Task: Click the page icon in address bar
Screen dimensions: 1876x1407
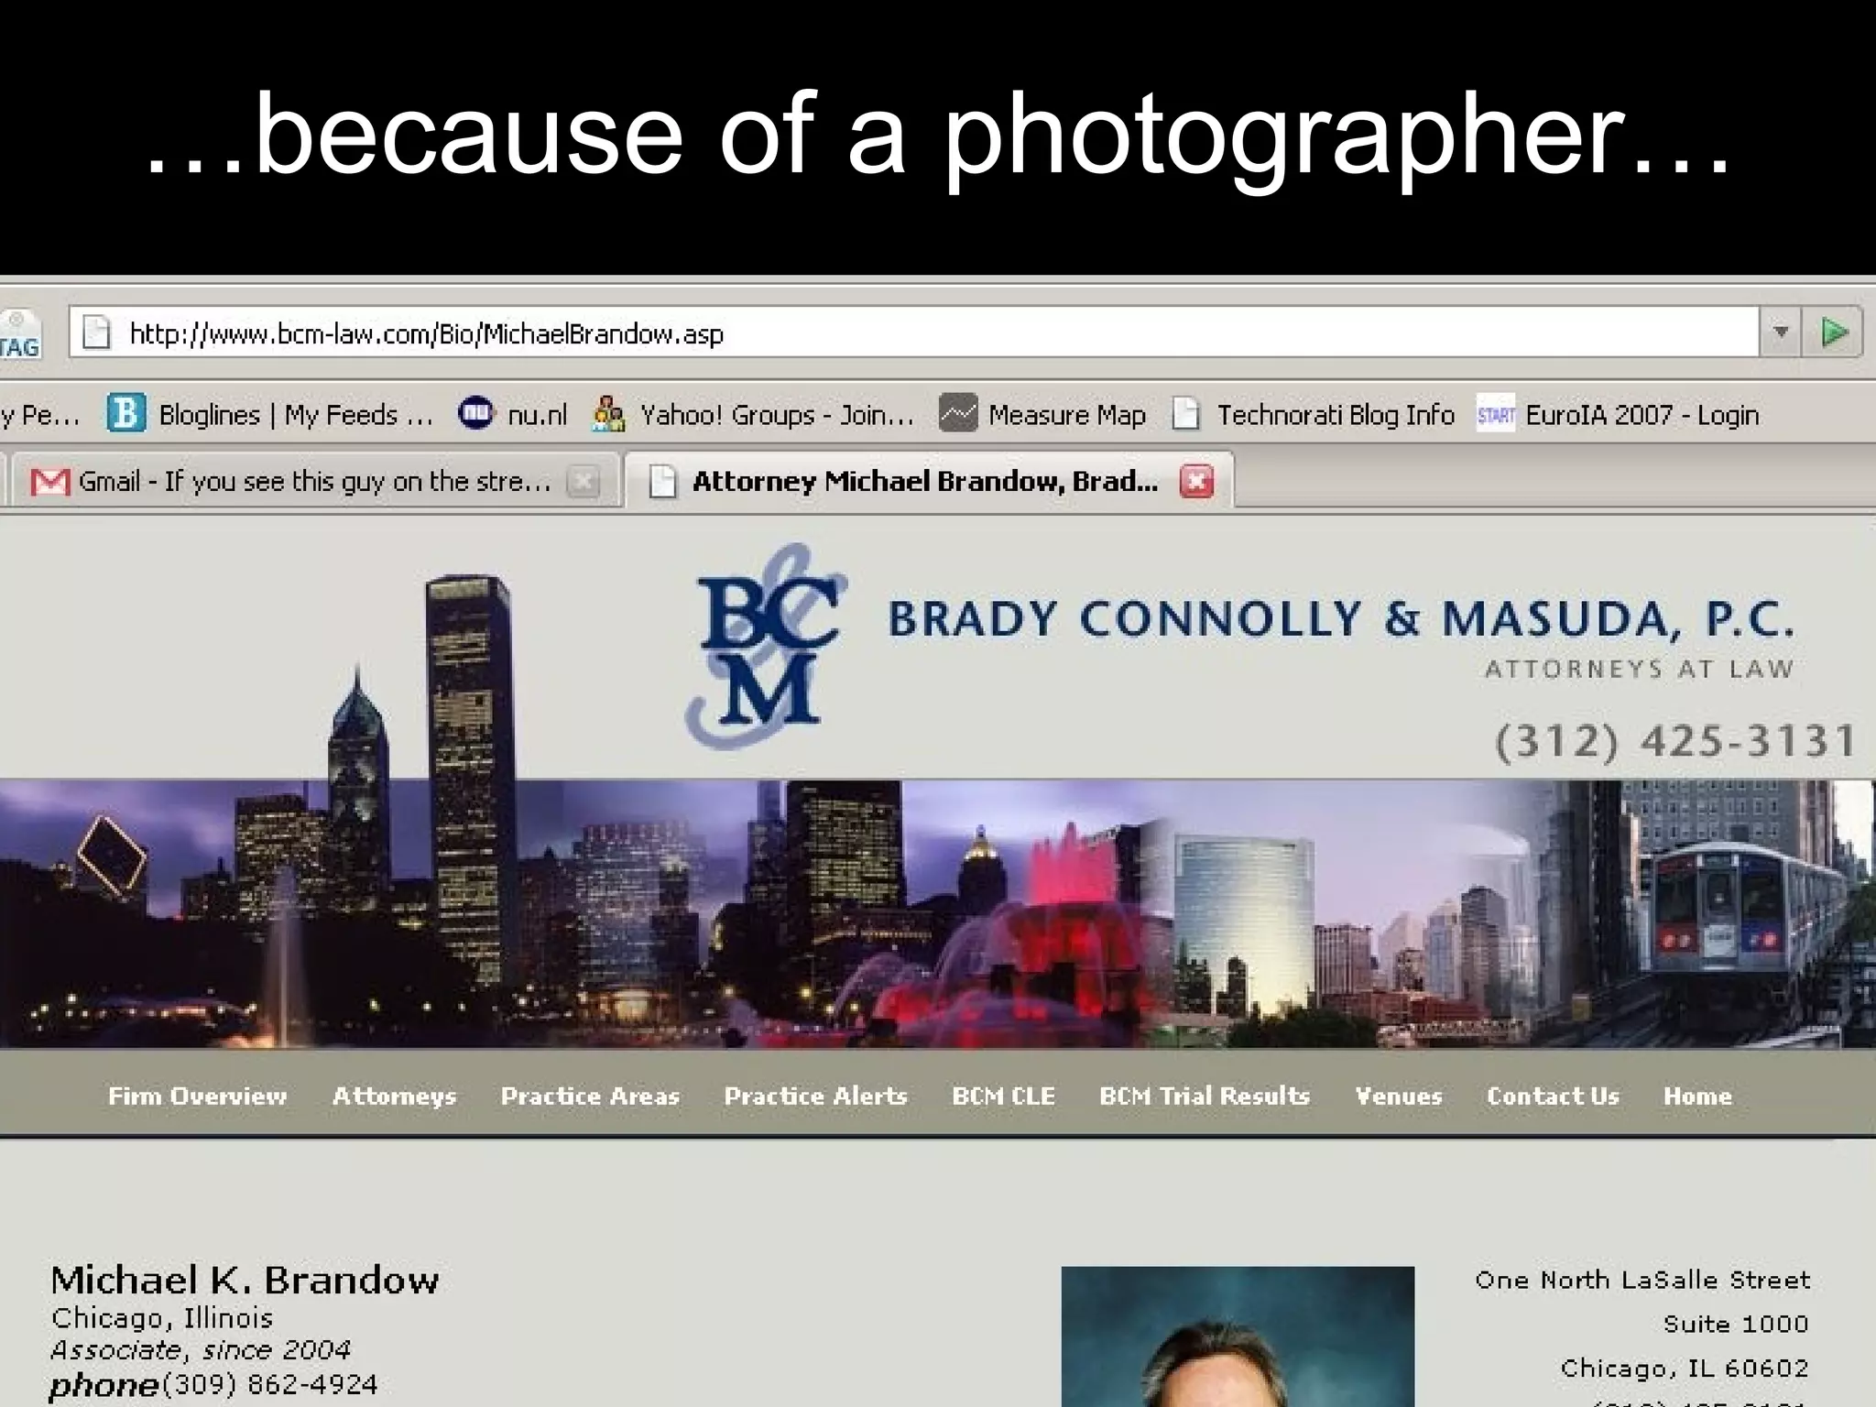Action: (x=96, y=332)
